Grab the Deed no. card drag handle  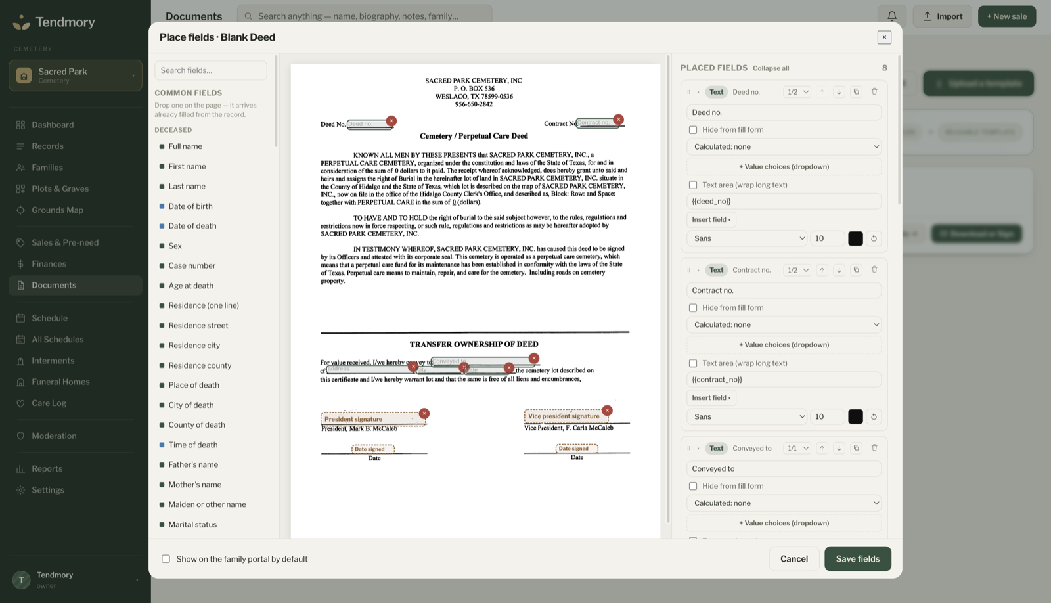[x=688, y=92]
